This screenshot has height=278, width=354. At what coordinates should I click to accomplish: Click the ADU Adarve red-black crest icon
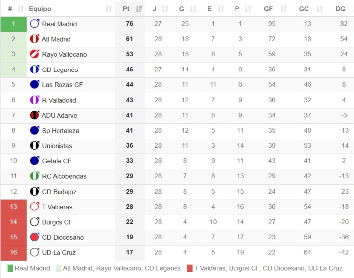pos(34,115)
